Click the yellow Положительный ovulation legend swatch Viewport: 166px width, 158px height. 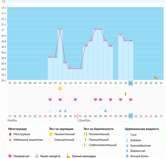click(51, 134)
